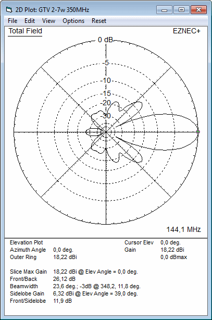Open the View menu
Image resolution: width=212 pixels, height=320 pixels.
tap(48, 21)
